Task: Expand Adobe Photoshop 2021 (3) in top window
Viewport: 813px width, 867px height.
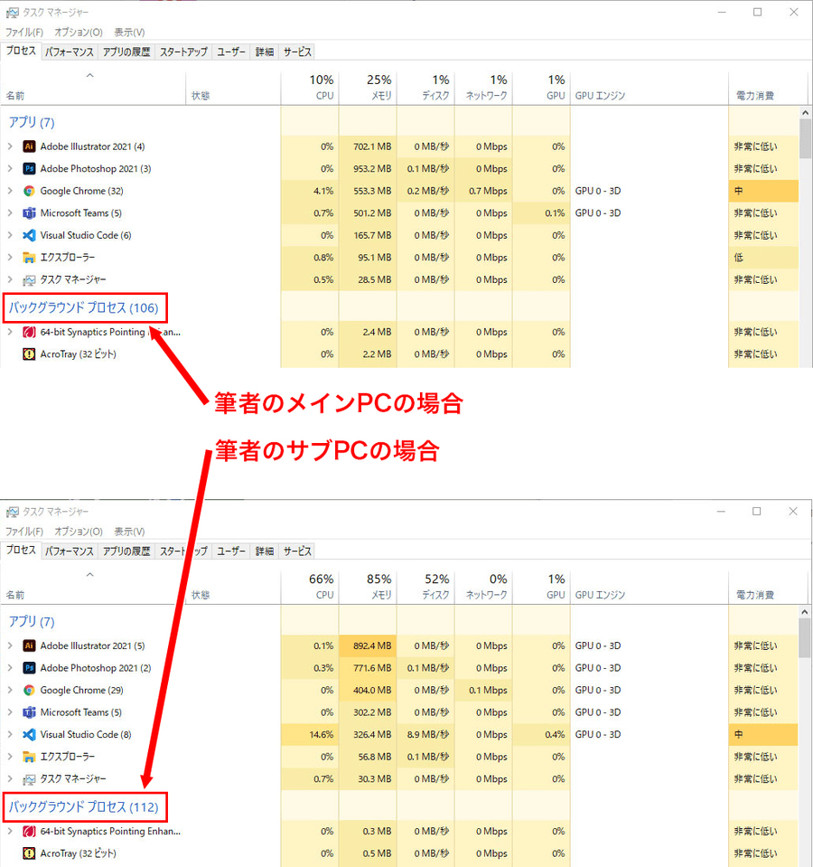Action: tap(10, 169)
